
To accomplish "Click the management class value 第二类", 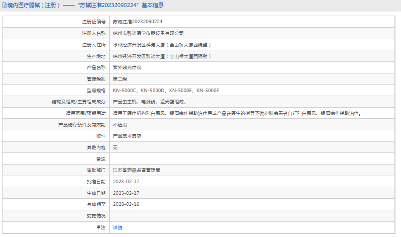I will click(120, 79).
